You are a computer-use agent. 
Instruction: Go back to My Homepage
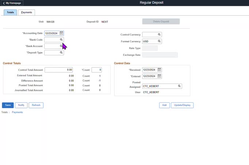12,3
